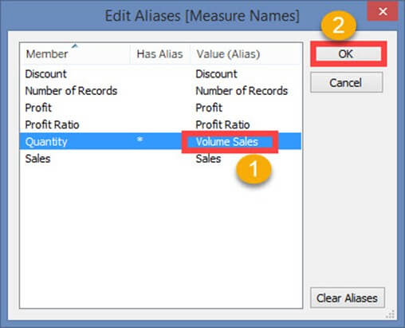This screenshot has height=328, width=405.
Task: Select the Profit Ratio member row
Action: (160, 124)
